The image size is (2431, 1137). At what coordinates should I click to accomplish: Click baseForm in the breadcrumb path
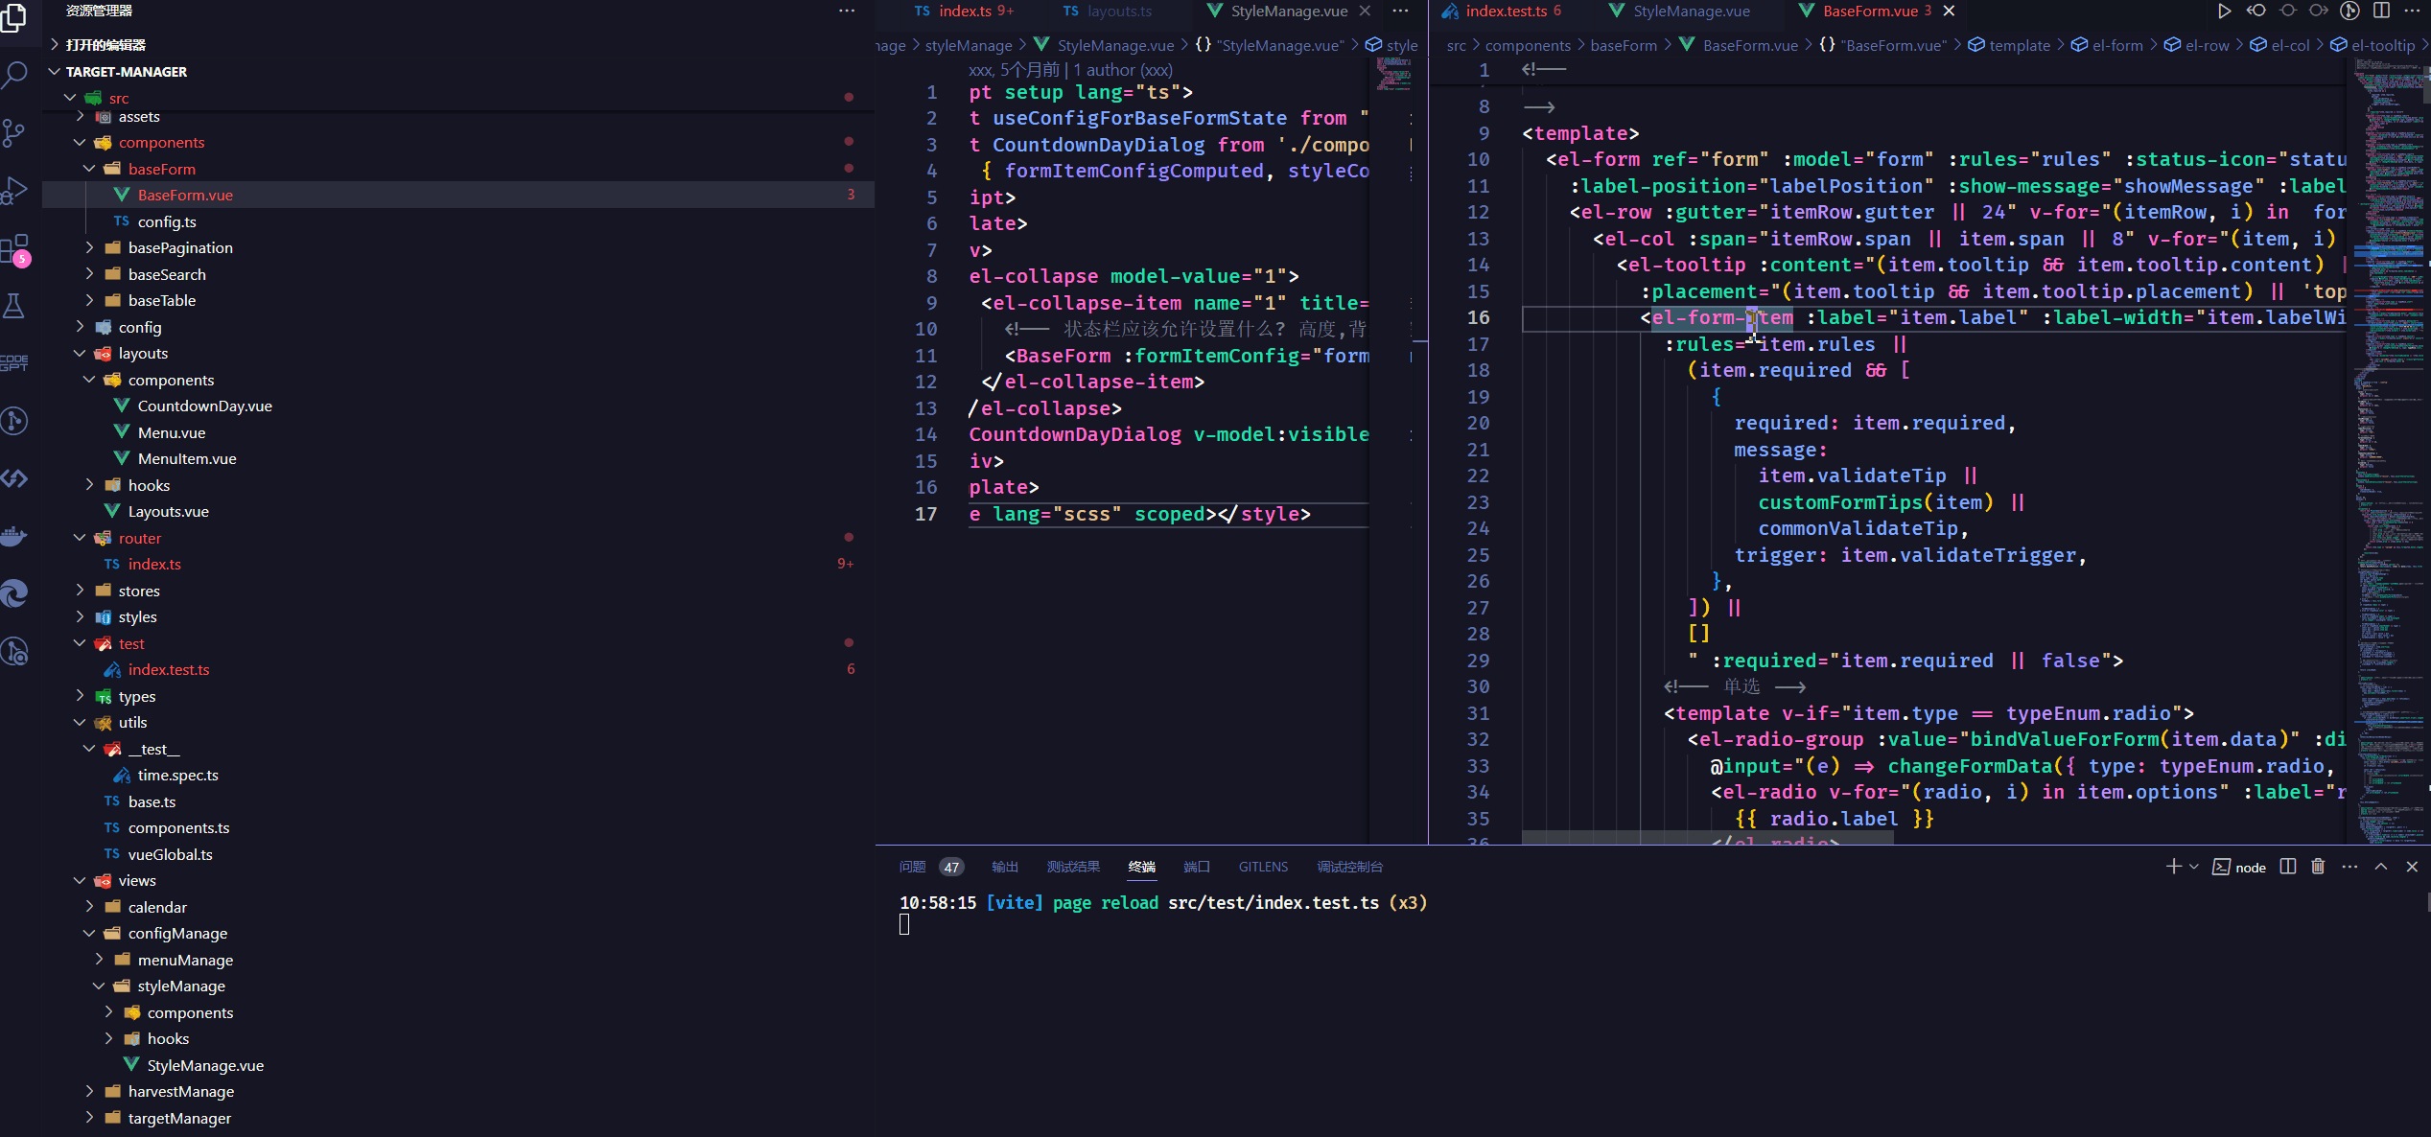pyautogui.click(x=1624, y=45)
